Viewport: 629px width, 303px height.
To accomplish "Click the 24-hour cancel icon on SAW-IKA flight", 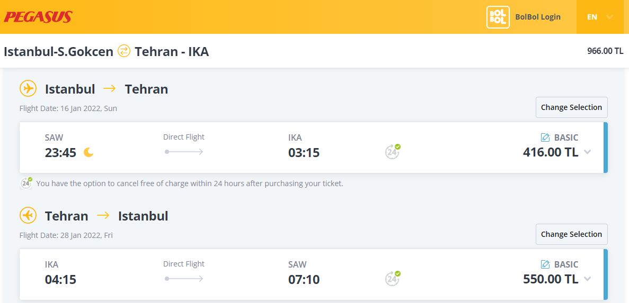I will coord(393,151).
